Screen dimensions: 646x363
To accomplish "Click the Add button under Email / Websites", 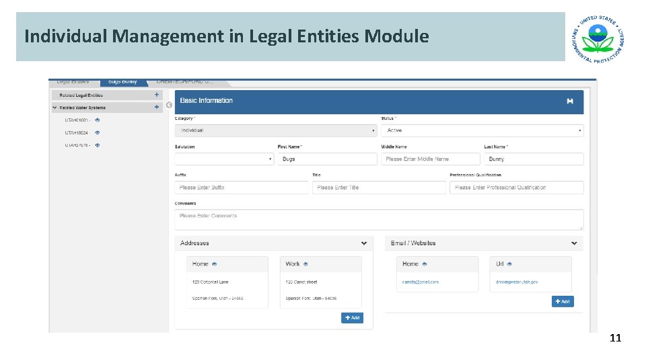I will [x=563, y=301].
